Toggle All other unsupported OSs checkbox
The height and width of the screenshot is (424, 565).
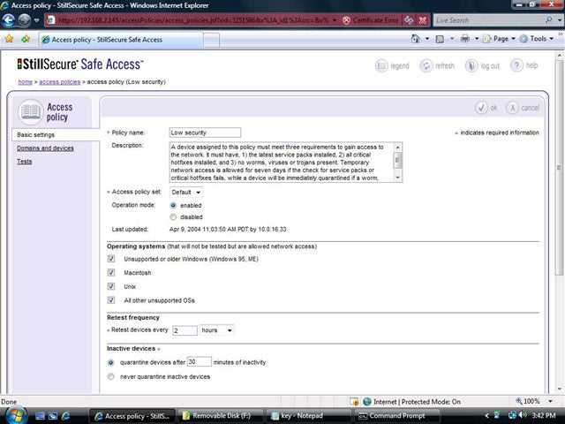(x=111, y=300)
